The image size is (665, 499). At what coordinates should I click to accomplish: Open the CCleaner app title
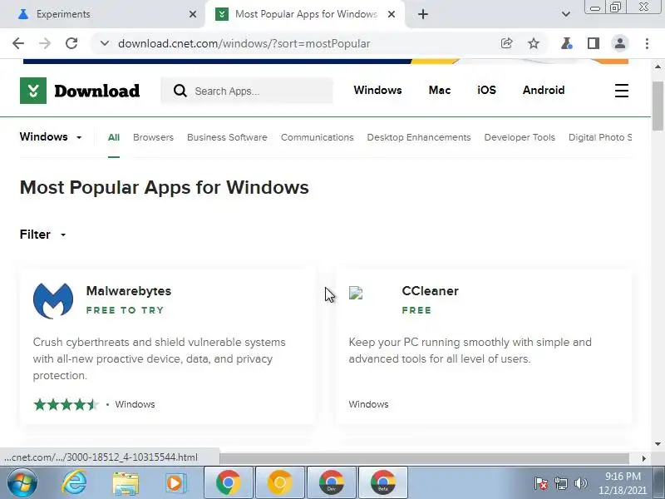tap(430, 291)
